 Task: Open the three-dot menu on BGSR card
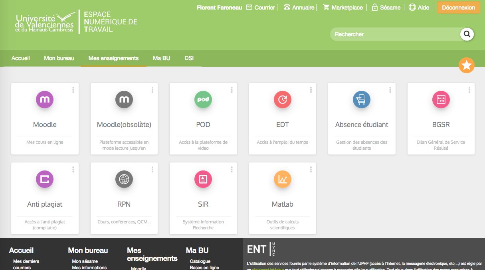tap(469, 90)
